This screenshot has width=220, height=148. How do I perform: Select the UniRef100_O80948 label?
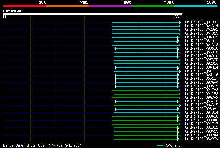click(x=201, y=120)
